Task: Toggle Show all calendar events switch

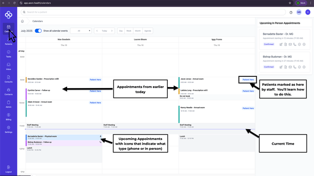Action: click(x=38, y=31)
